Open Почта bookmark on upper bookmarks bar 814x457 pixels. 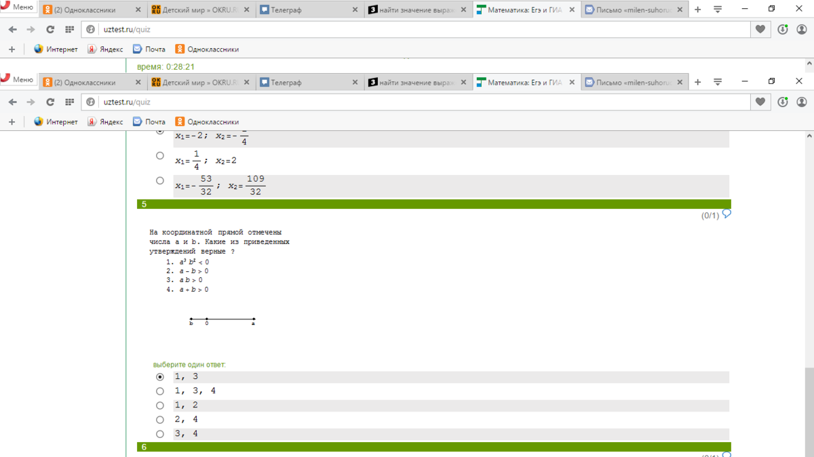click(x=149, y=49)
